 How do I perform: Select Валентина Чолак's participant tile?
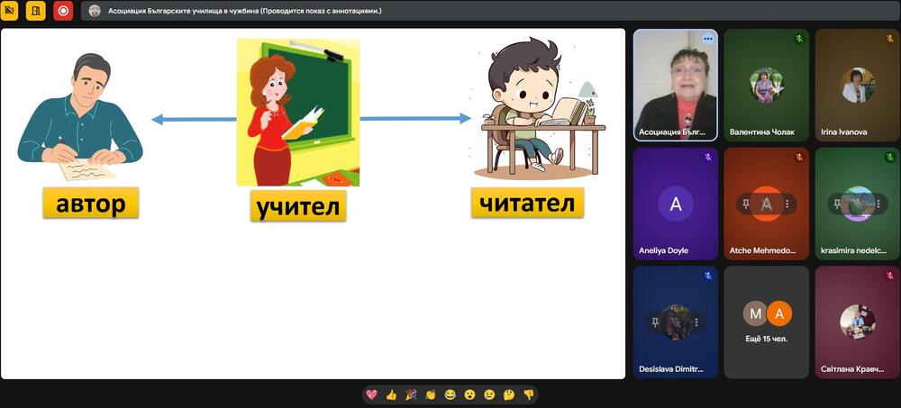tap(766, 86)
